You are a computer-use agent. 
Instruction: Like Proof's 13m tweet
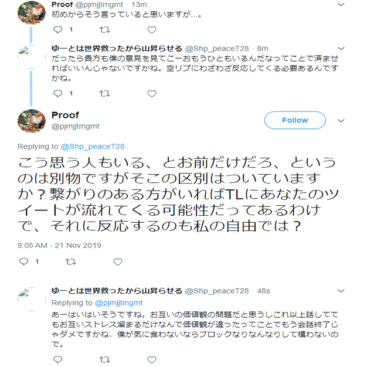click(152, 29)
